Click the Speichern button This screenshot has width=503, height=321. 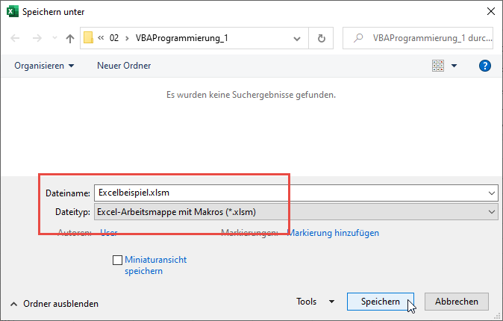point(380,302)
